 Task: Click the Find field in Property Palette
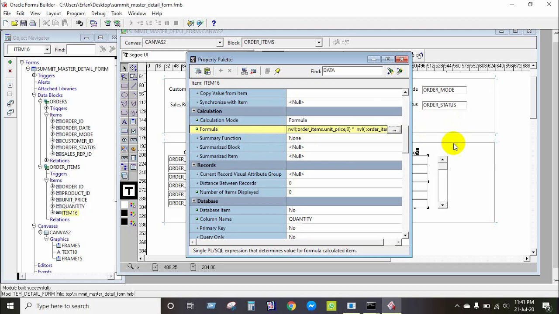click(352, 71)
